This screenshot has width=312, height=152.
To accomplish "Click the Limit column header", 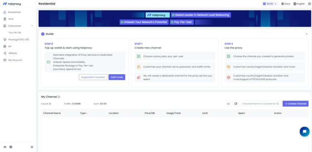I will [x=205, y=113].
